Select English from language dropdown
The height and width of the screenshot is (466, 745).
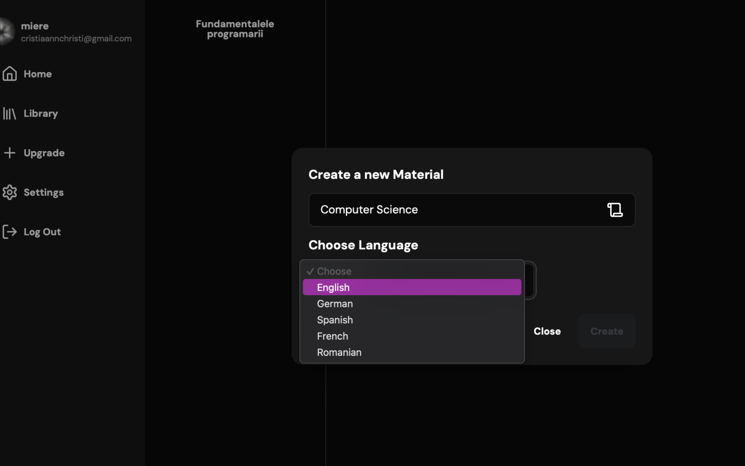(412, 287)
